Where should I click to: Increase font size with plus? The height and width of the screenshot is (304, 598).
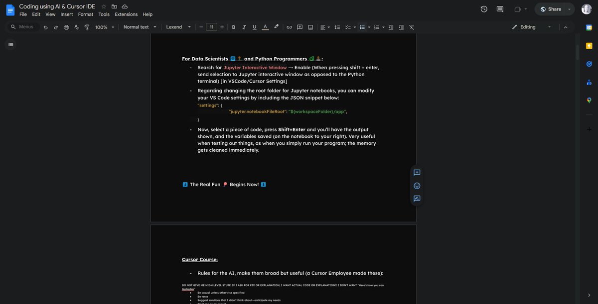222,27
